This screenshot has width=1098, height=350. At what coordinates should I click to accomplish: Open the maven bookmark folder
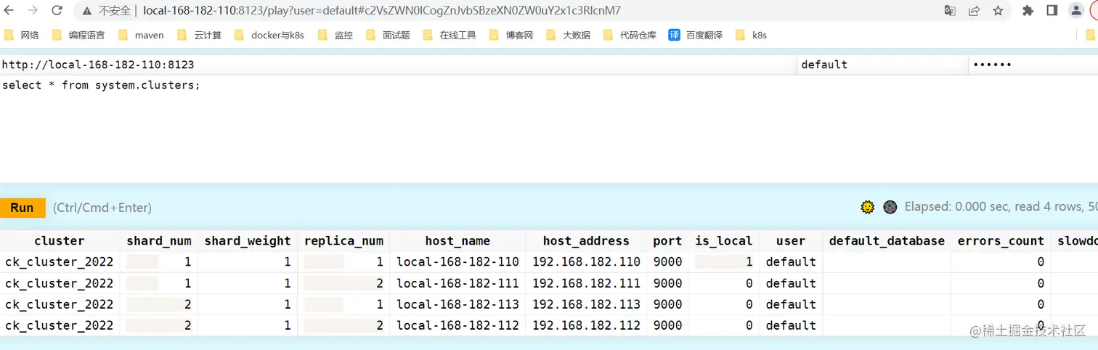[141, 35]
